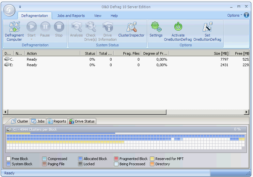Expand the Start button dropdown arrow
The width and height of the screenshot is (253, 177).
point(32,39)
